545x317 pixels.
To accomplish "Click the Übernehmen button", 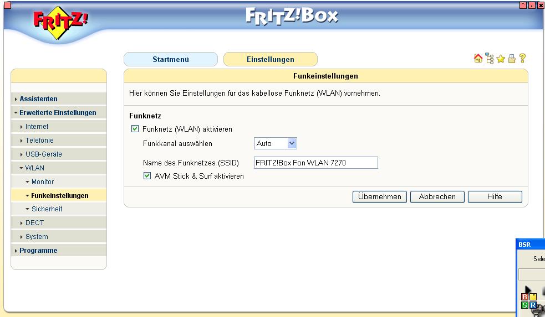I will click(380, 196).
